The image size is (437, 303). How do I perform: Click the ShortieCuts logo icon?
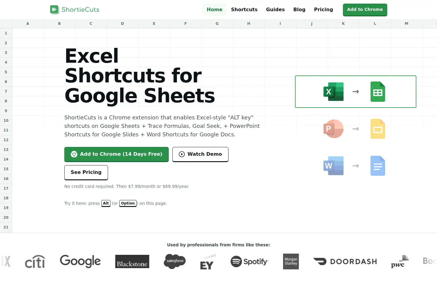click(x=54, y=10)
